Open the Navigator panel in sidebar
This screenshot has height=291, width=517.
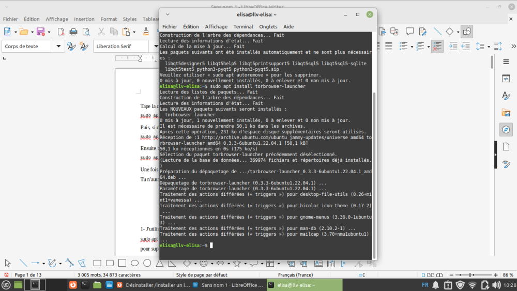pos(506,129)
